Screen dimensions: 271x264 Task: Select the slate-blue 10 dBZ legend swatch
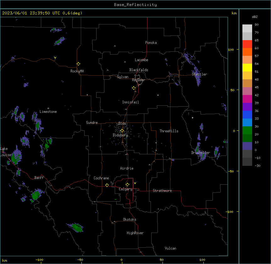247,146
